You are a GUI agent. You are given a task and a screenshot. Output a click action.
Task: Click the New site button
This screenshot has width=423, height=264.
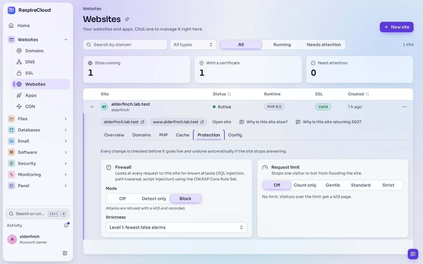[x=397, y=27]
